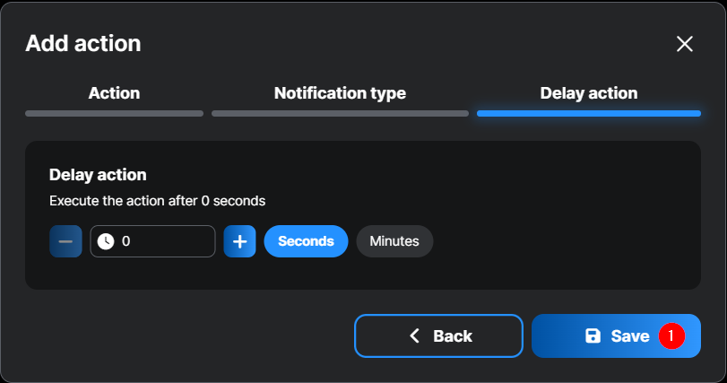Click the floppy disk icon on Save
Viewport: 727px width, 383px height.
pyautogui.click(x=593, y=336)
